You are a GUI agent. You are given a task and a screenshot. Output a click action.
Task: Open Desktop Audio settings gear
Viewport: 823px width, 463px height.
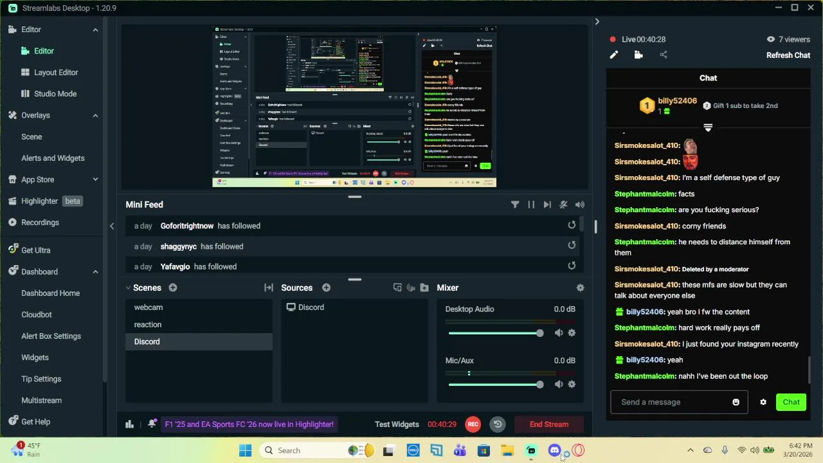(x=572, y=332)
